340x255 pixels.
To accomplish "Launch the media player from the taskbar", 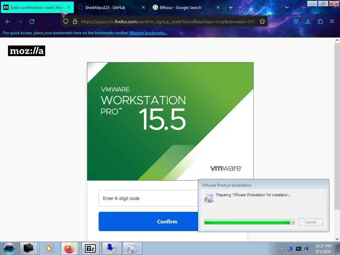I will (49, 248).
